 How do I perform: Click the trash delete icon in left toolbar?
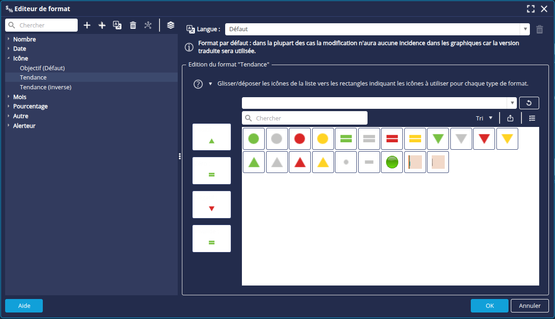[x=133, y=25]
